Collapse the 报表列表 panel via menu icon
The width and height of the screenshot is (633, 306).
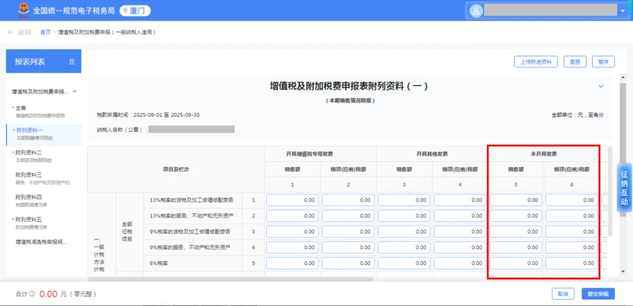(x=72, y=62)
